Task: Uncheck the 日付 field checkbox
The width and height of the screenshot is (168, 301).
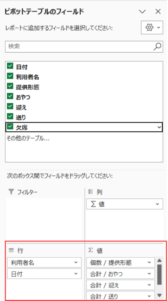Action: [x=10, y=66]
